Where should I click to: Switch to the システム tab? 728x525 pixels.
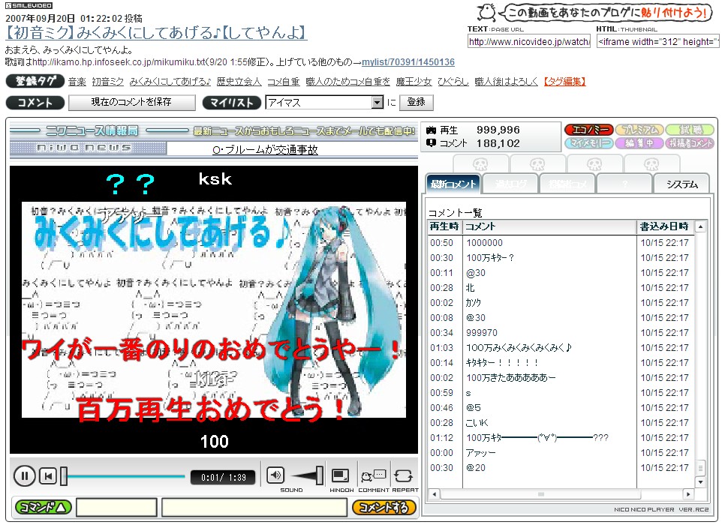[x=682, y=184]
